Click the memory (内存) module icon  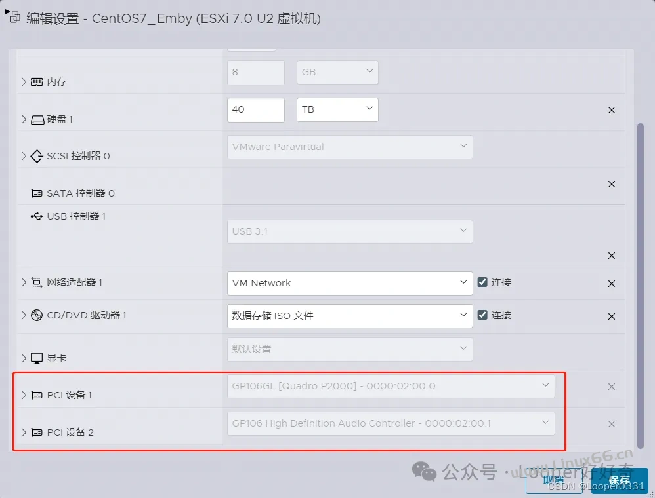tap(37, 82)
